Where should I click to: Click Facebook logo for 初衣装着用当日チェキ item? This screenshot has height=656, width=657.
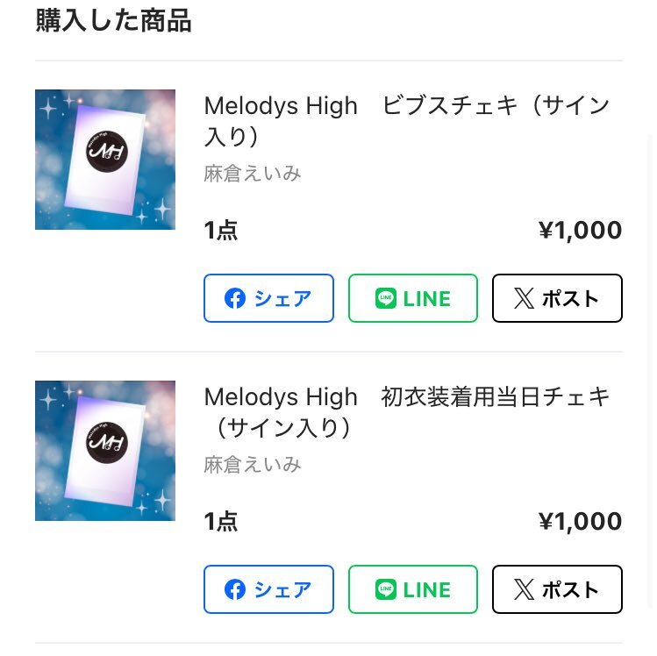click(235, 590)
